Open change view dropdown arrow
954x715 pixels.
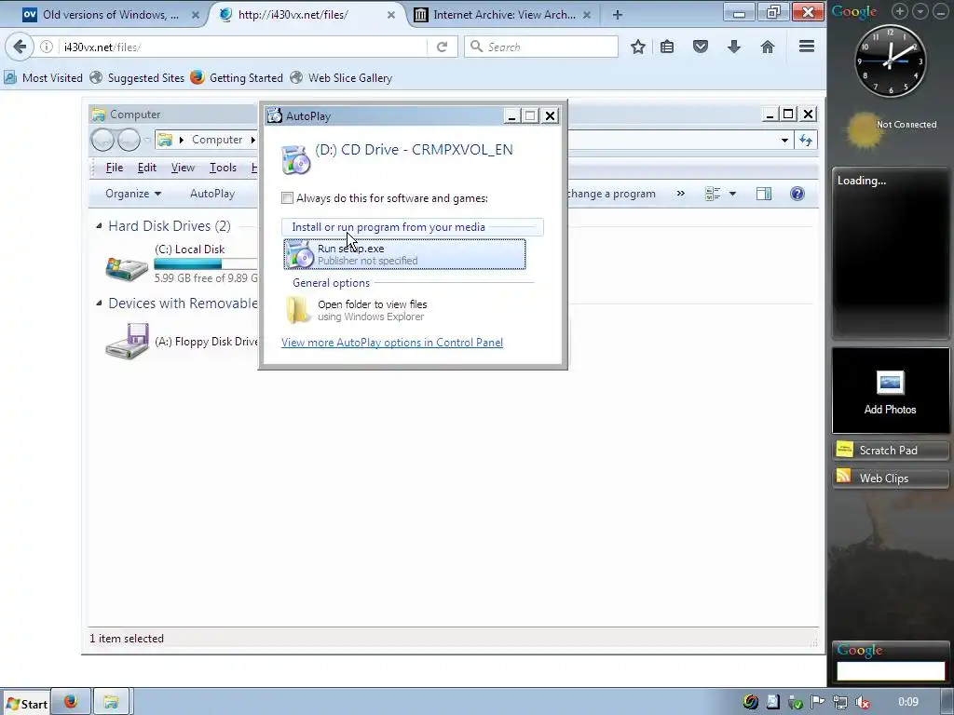732,194
